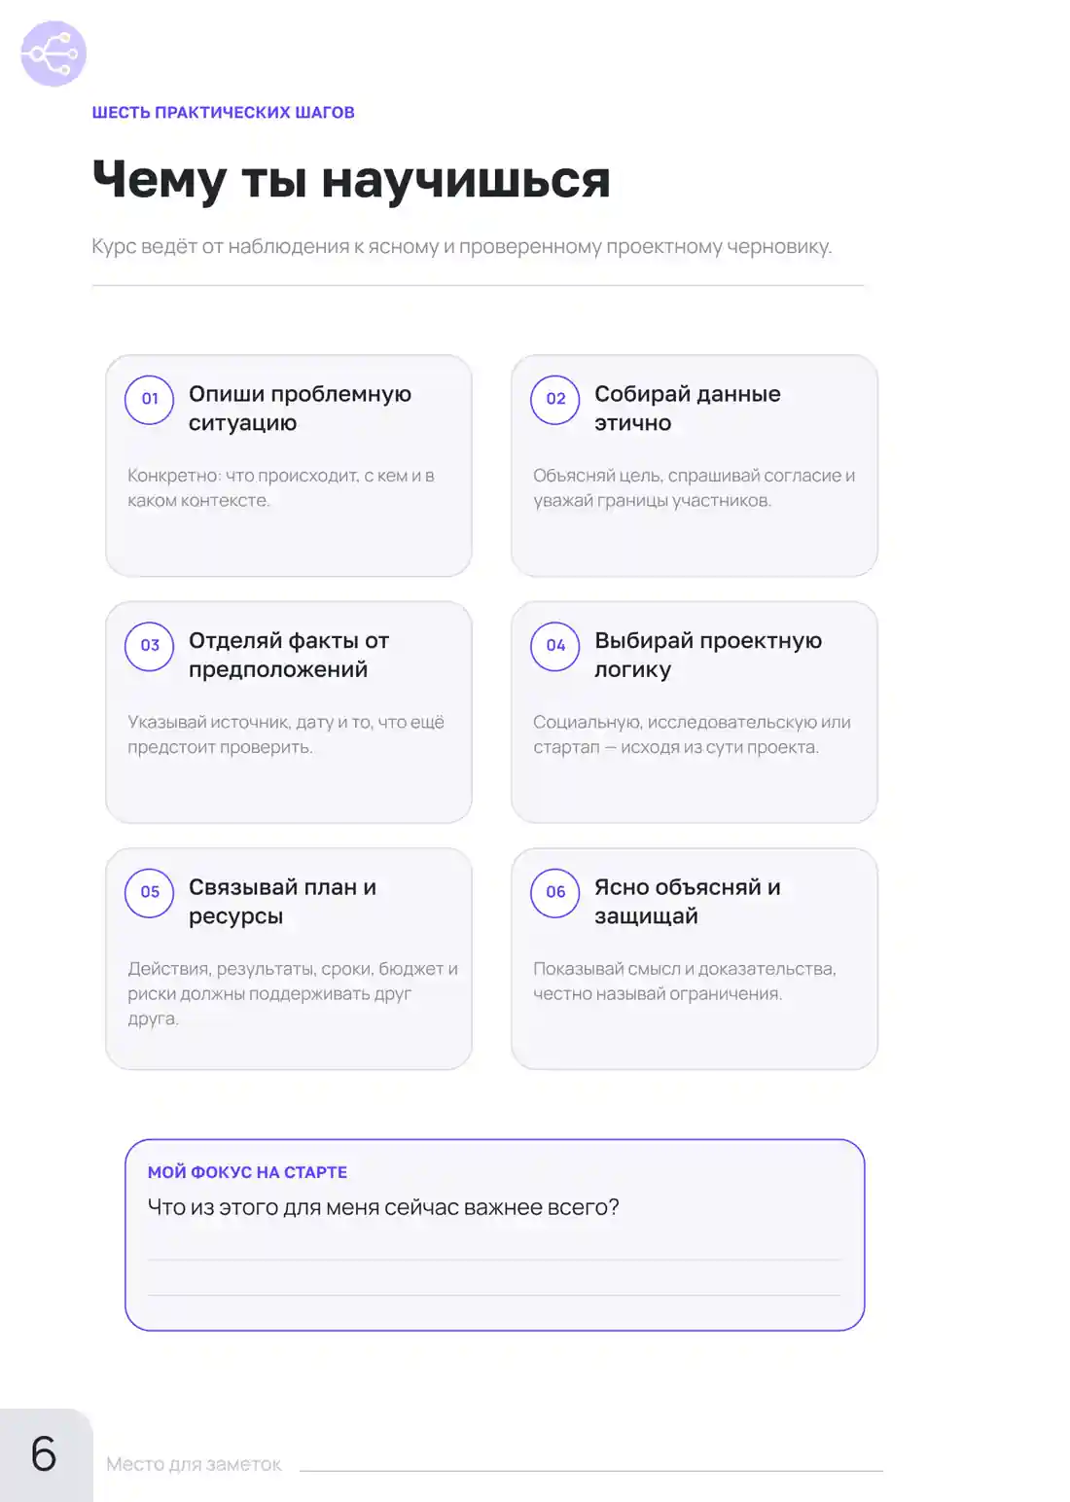This screenshot has width=1070, height=1502.
Task: Click the 'Чему ты научишься' main title
Action: (351, 180)
